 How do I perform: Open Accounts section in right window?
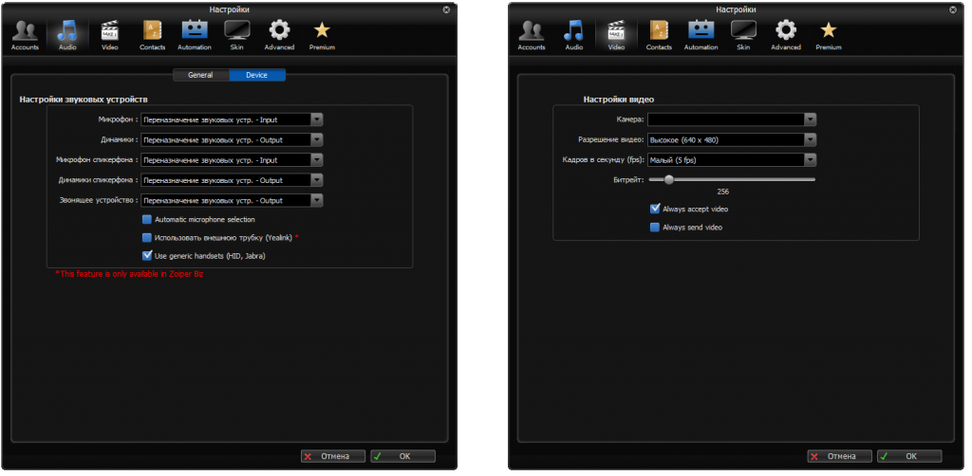532,36
